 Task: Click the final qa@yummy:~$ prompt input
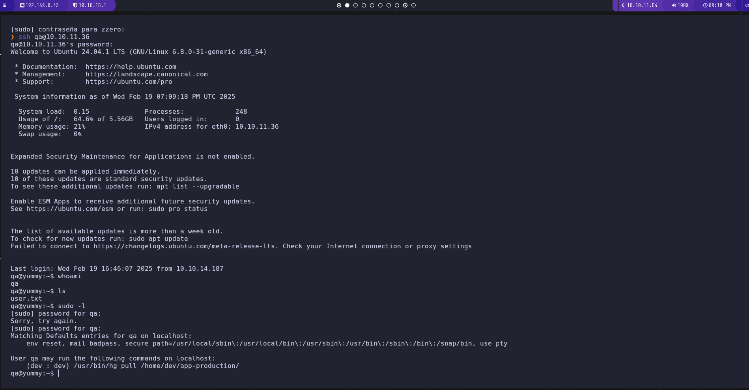coord(35,373)
